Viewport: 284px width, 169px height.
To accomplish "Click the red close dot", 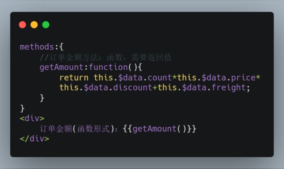I will click(x=22, y=25).
